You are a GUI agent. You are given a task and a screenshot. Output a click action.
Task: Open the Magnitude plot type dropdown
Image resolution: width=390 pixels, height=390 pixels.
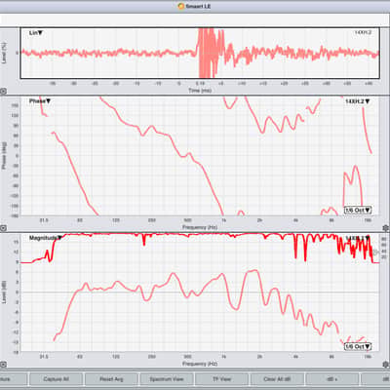[x=46, y=238]
